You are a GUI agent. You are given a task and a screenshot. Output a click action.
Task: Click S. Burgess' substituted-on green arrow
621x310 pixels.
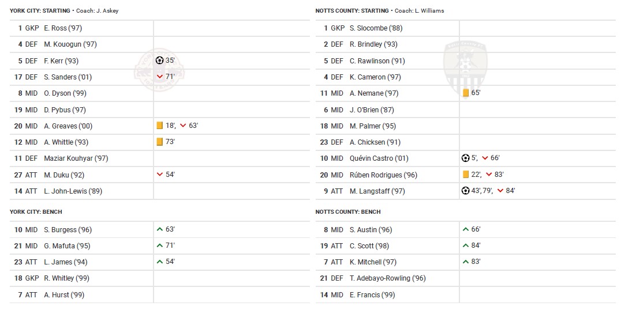coord(160,229)
